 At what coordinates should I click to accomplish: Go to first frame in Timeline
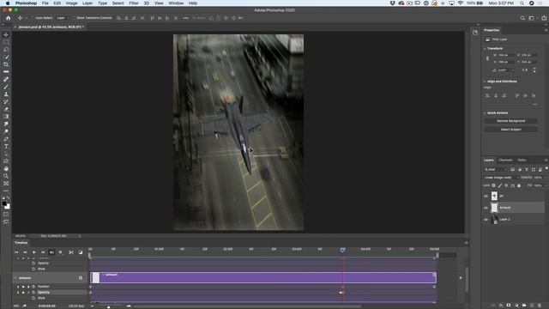tap(16, 252)
